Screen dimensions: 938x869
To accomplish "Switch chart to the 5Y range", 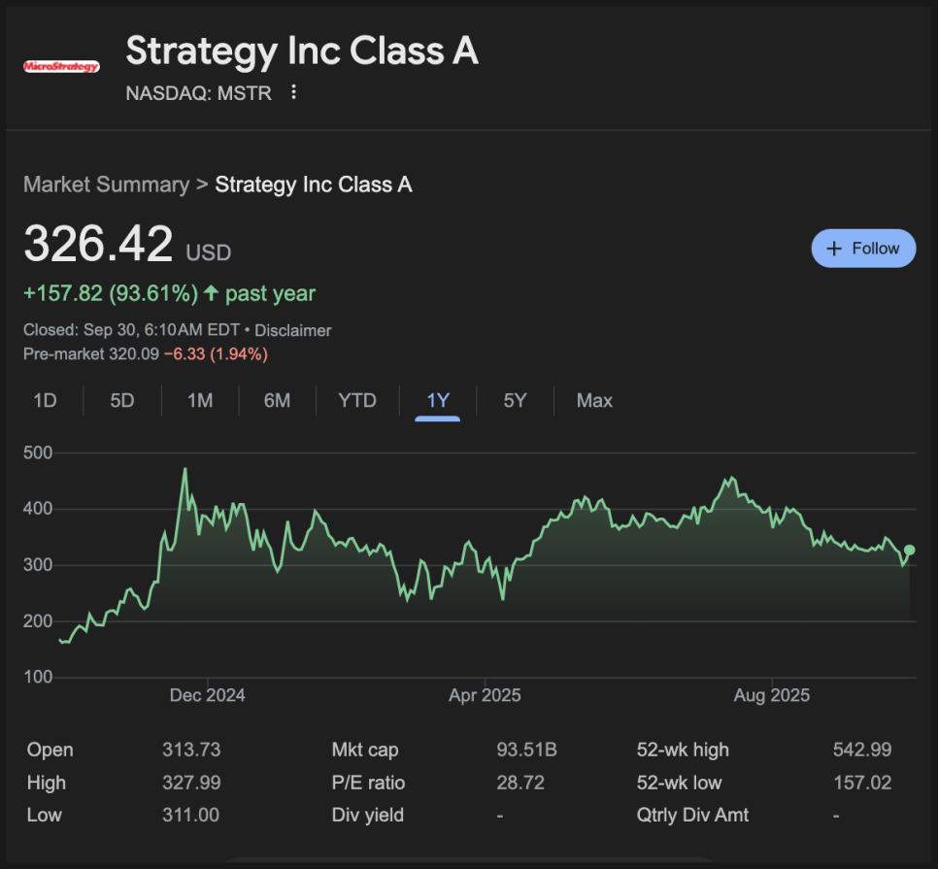I will coord(515,400).
